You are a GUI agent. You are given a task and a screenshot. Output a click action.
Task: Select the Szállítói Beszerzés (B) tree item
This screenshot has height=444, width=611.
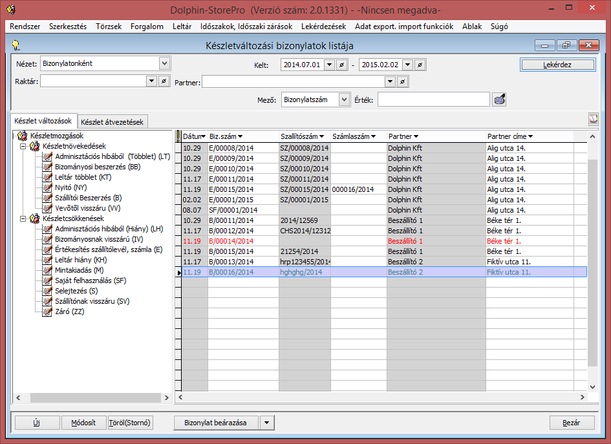(89, 198)
